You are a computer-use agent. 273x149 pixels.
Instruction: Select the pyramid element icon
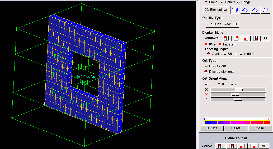(x=255, y=10)
